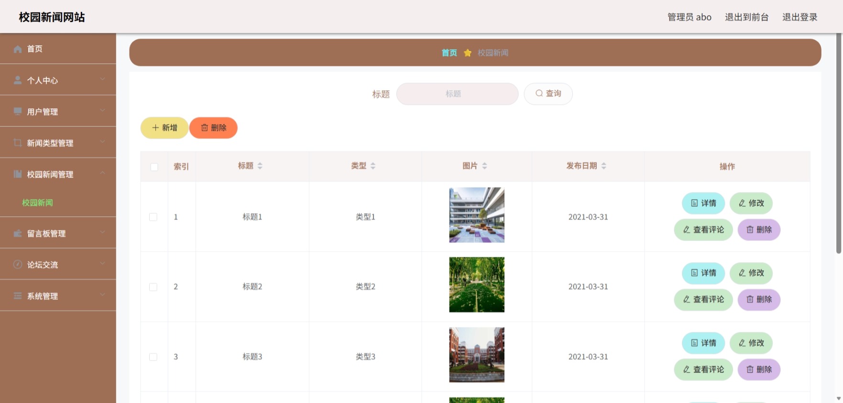843x403 pixels.
Task: Tick the select-all checkbox in table header
Action: point(154,167)
